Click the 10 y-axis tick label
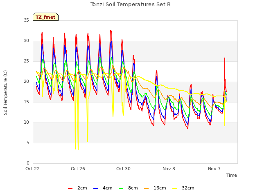The width and height of the screenshot is (262, 196). click(26, 122)
